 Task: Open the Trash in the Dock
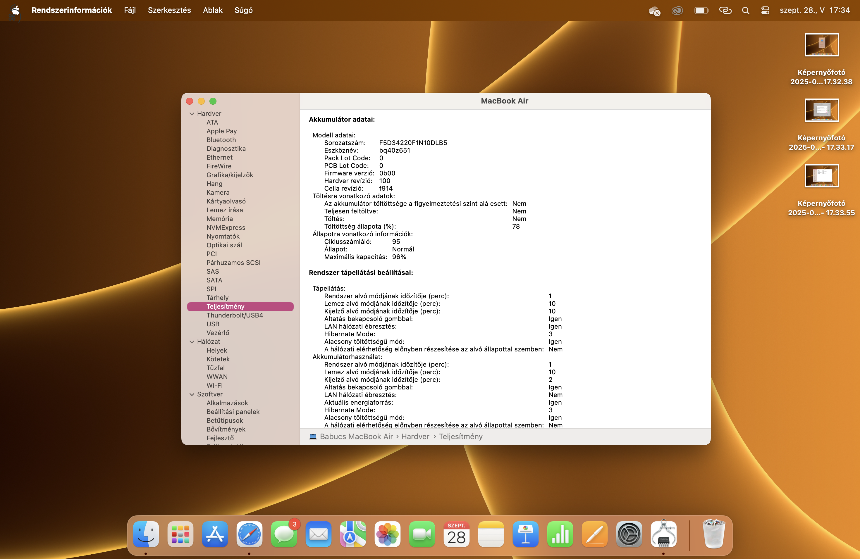714,534
